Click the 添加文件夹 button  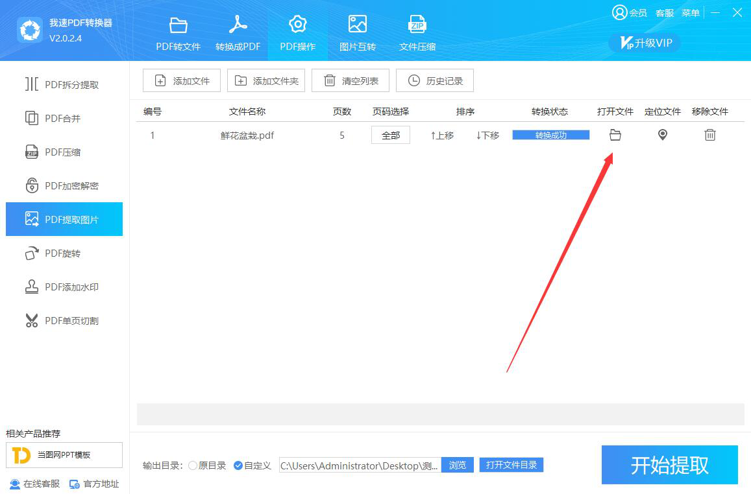tap(266, 80)
